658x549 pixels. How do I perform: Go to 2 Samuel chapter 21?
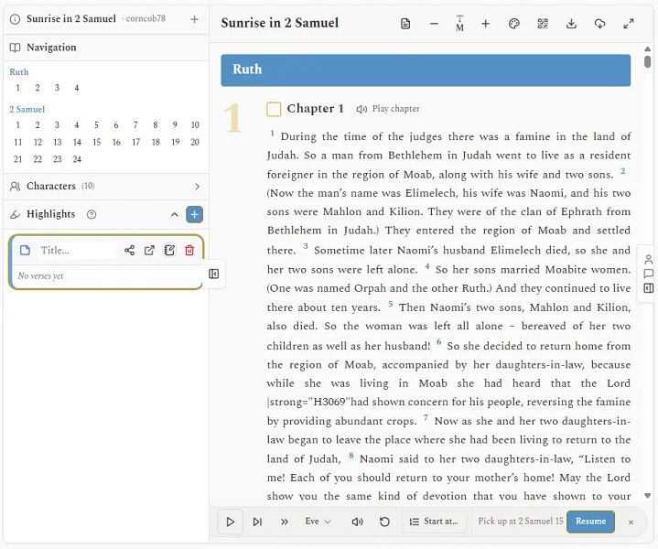pyautogui.click(x=17, y=159)
